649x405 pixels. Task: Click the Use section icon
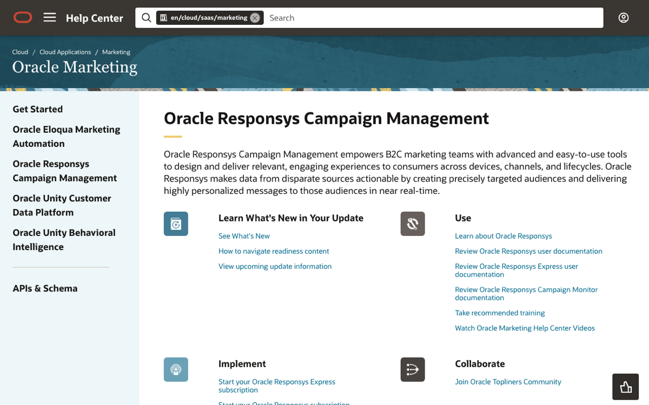point(413,224)
